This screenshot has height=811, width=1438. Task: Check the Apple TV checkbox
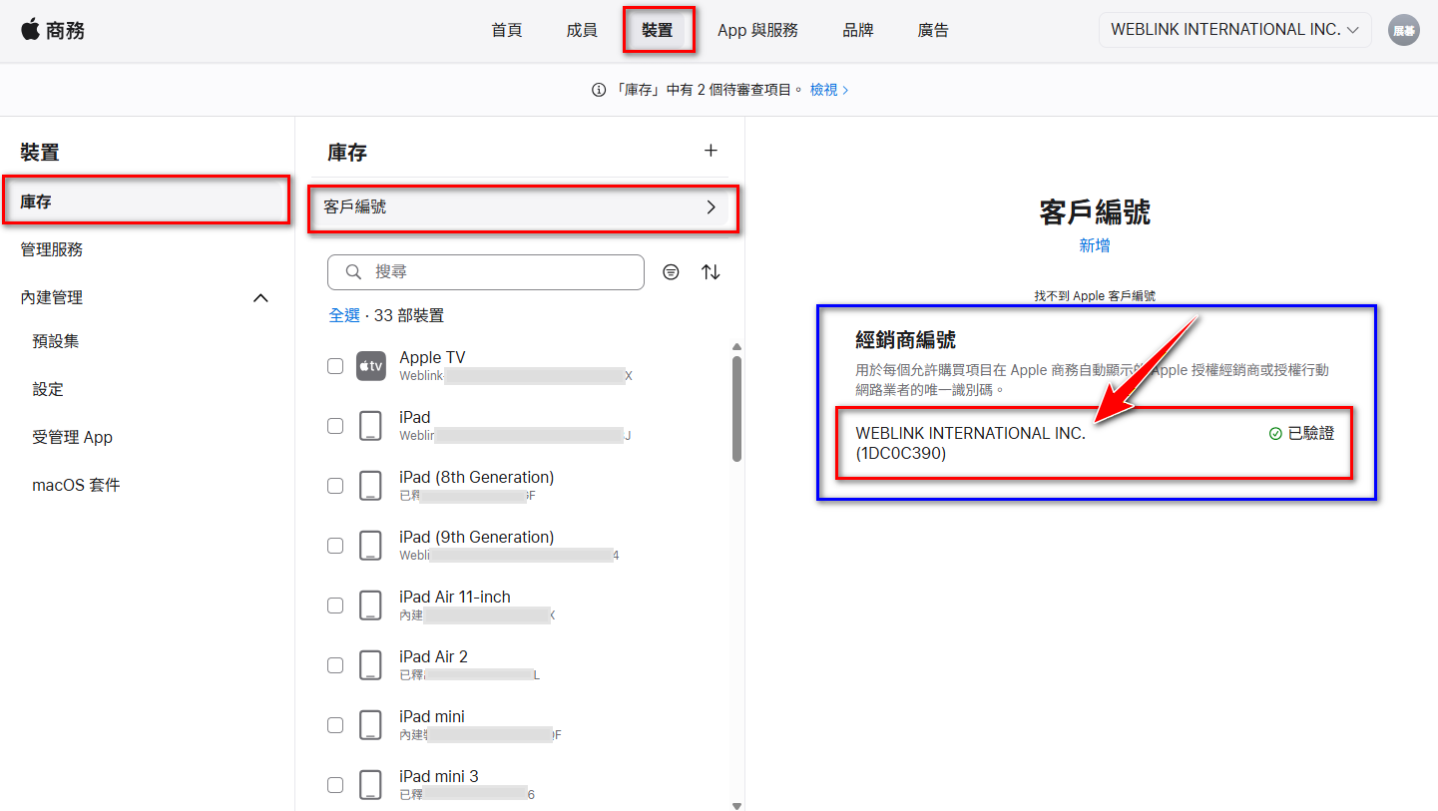click(335, 366)
